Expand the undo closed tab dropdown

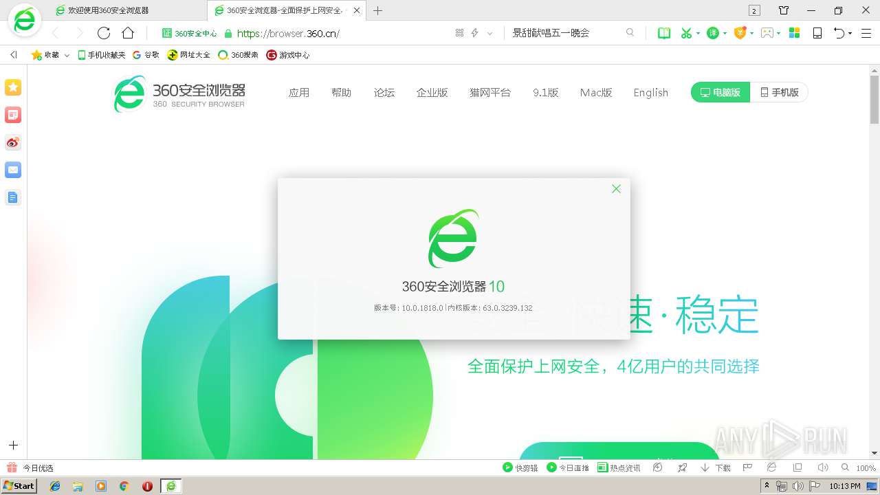pos(850,33)
